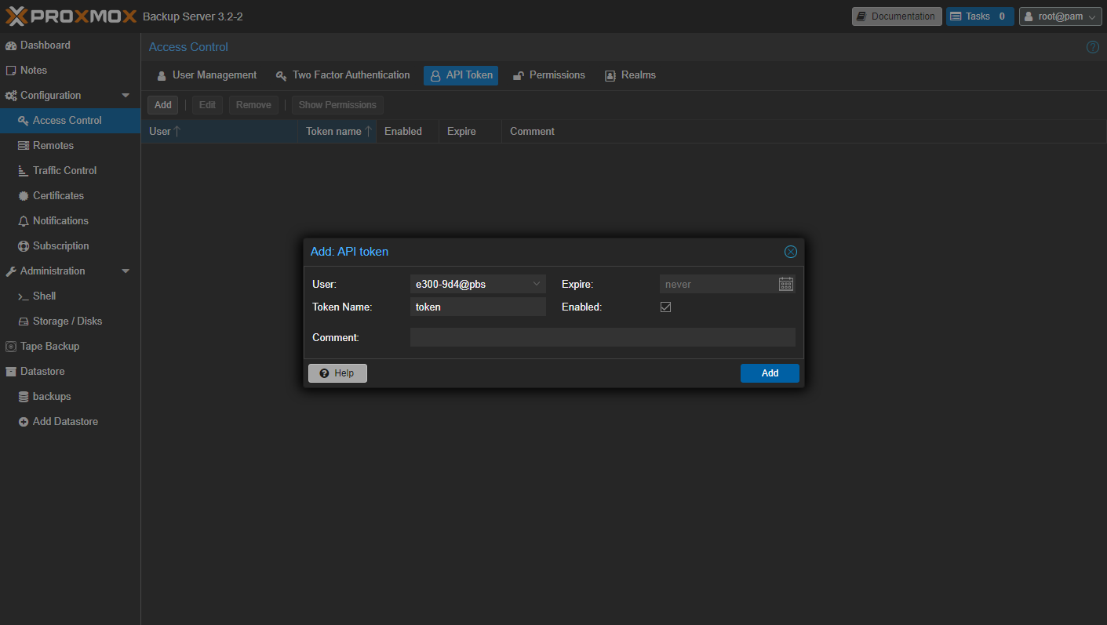The width and height of the screenshot is (1107, 625).
Task: Click Add Datastore in the sidebar
Action: point(70,422)
